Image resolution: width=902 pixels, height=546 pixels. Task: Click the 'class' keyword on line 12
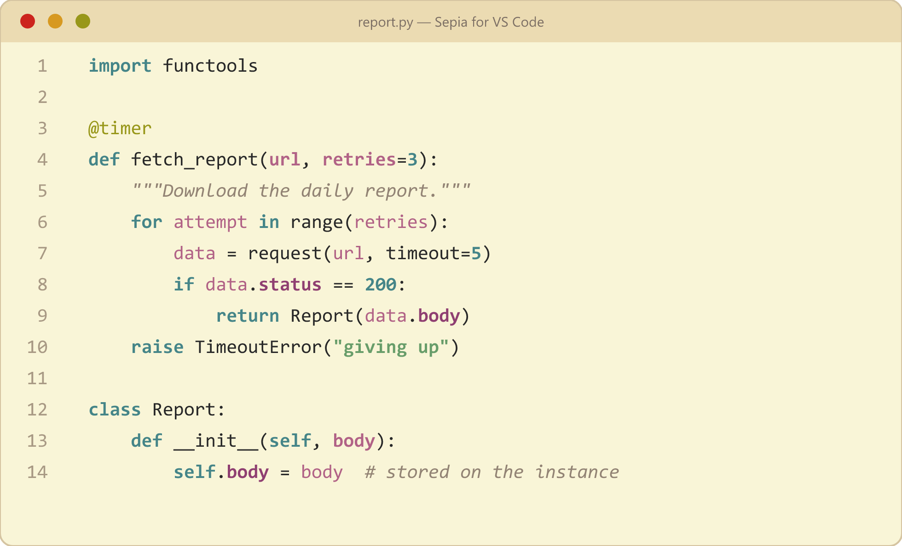point(115,409)
